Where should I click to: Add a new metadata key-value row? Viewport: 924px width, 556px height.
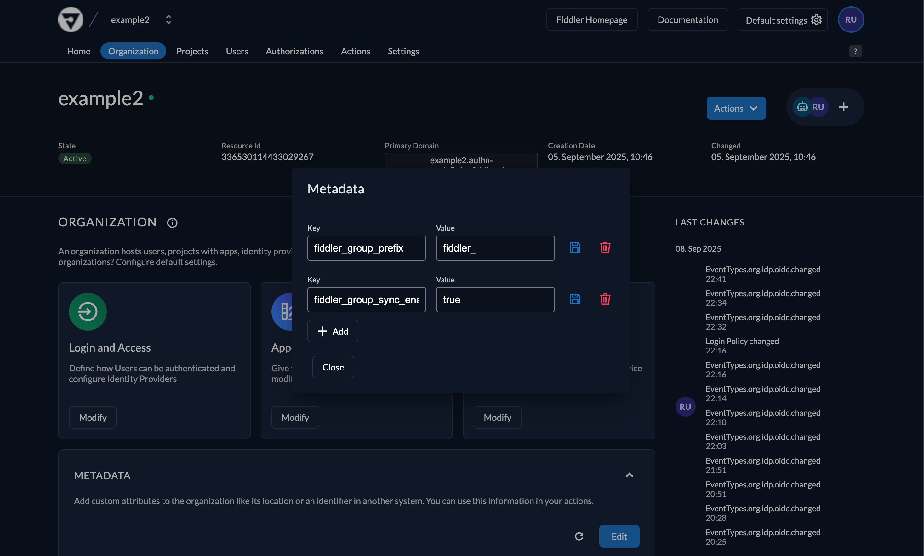tap(332, 331)
